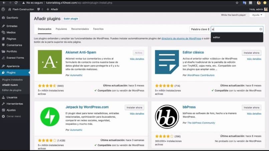Expand the Ayuda help dropdown
This screenshot has height=151, width=269.
click(x=257, y=15)
